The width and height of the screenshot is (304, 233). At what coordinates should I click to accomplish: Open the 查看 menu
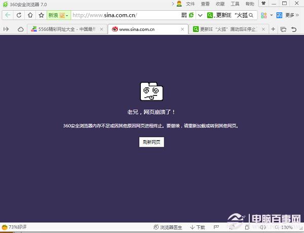tap(205, 4)
